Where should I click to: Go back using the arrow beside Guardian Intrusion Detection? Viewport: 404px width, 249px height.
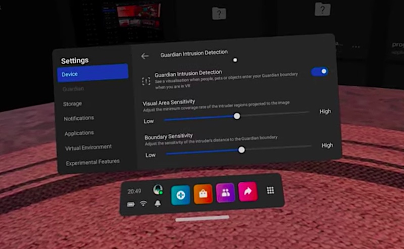pyautogui.click(x=145, y=56)
